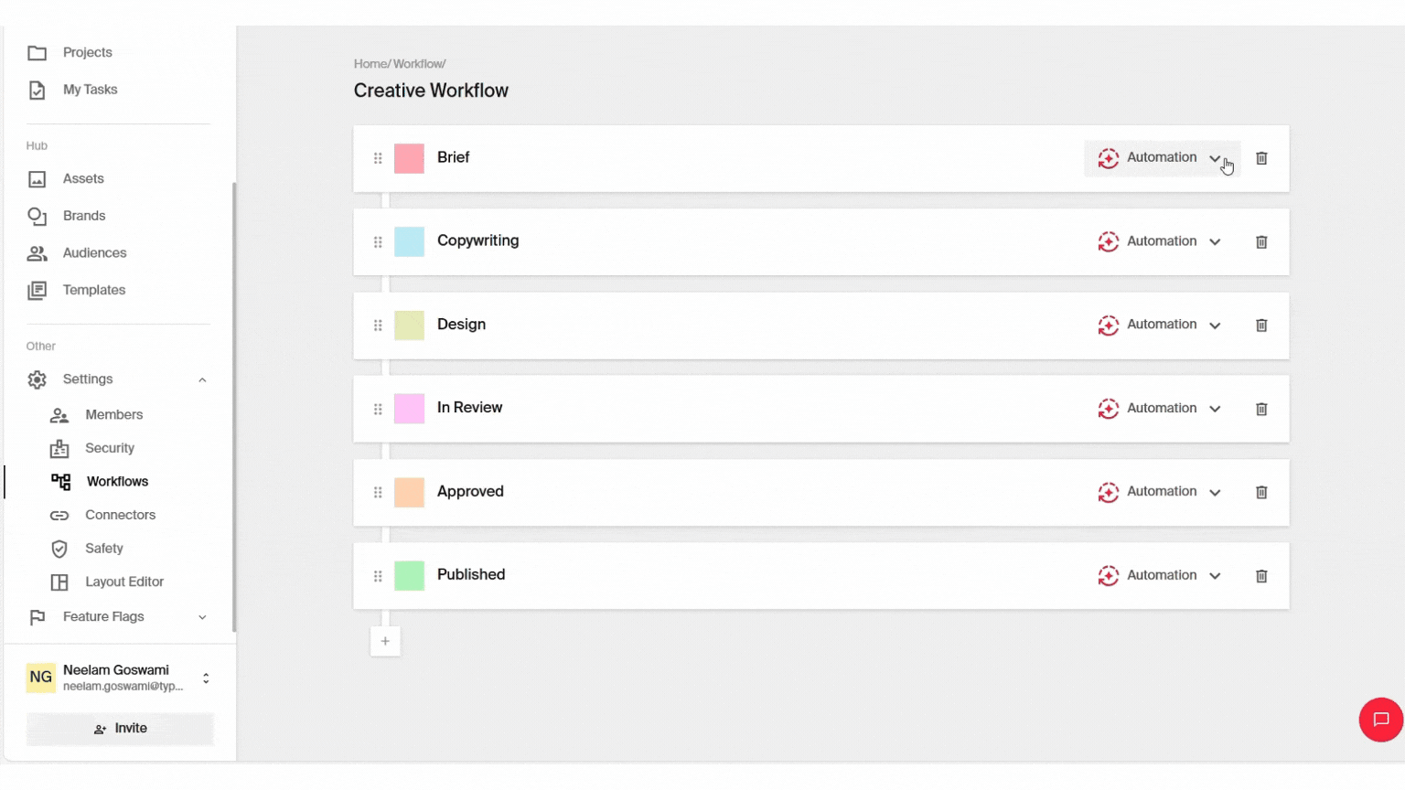The width and height of the screenshot is (1405, 790).
Task: Switch to the Workflows settings page
Action: 117,481
